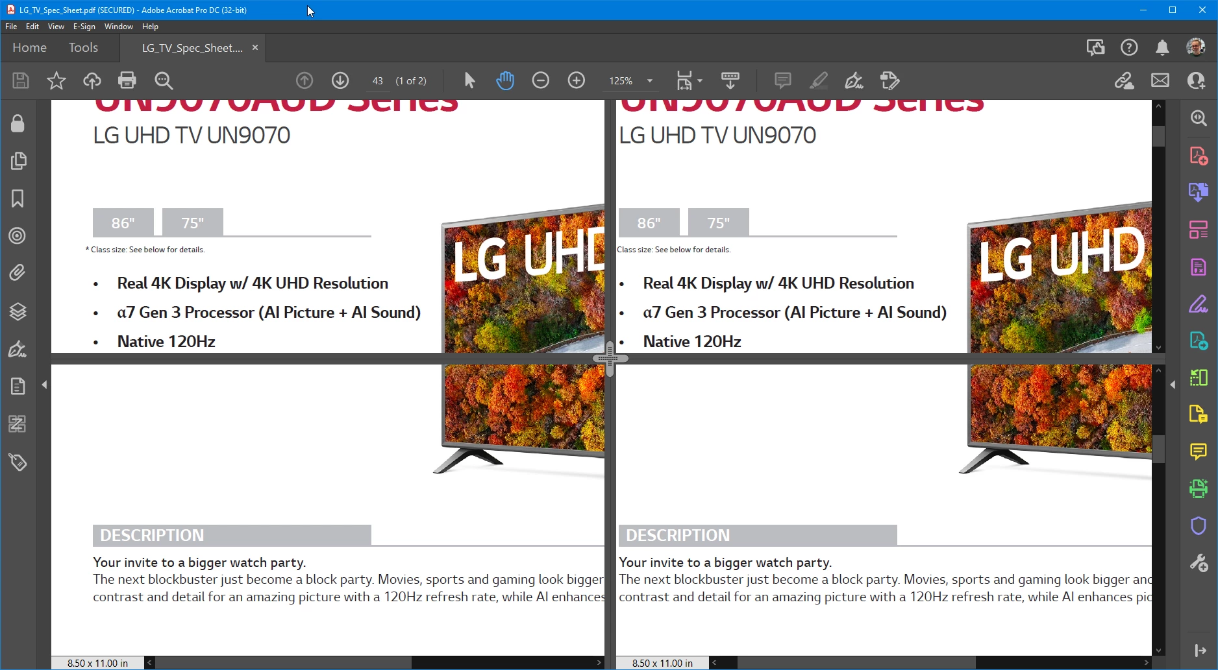
Task: Click 75" size tab in right pane
Action: coord(719,222)
